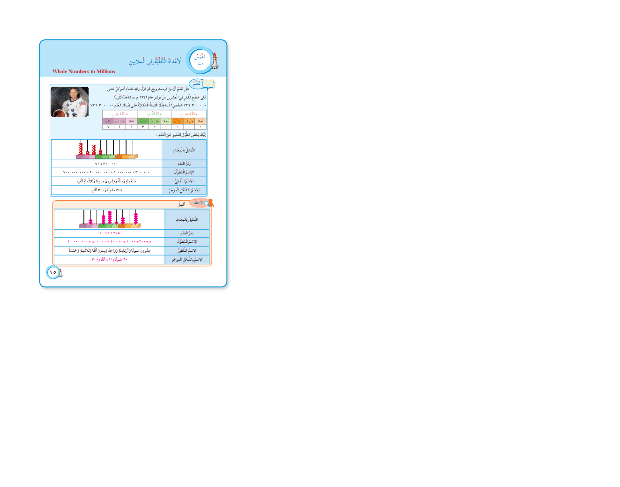Screen dimensions: 620x487
Task: Click the red-bead abacus illustration
Action: [106, 150]
